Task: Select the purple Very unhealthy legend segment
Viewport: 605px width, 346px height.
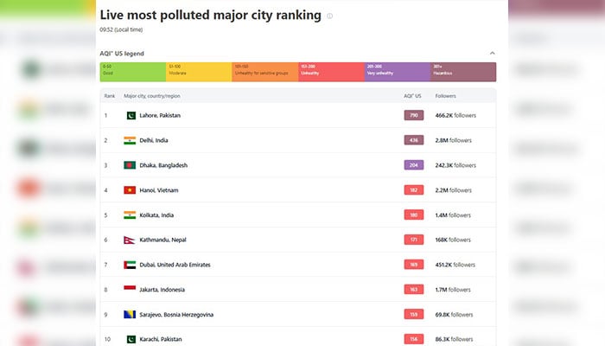Action: click(398, 72)
